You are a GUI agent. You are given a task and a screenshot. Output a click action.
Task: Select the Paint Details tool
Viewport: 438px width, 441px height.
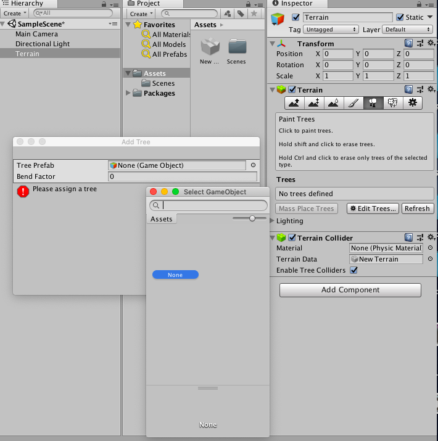(393, 103)
